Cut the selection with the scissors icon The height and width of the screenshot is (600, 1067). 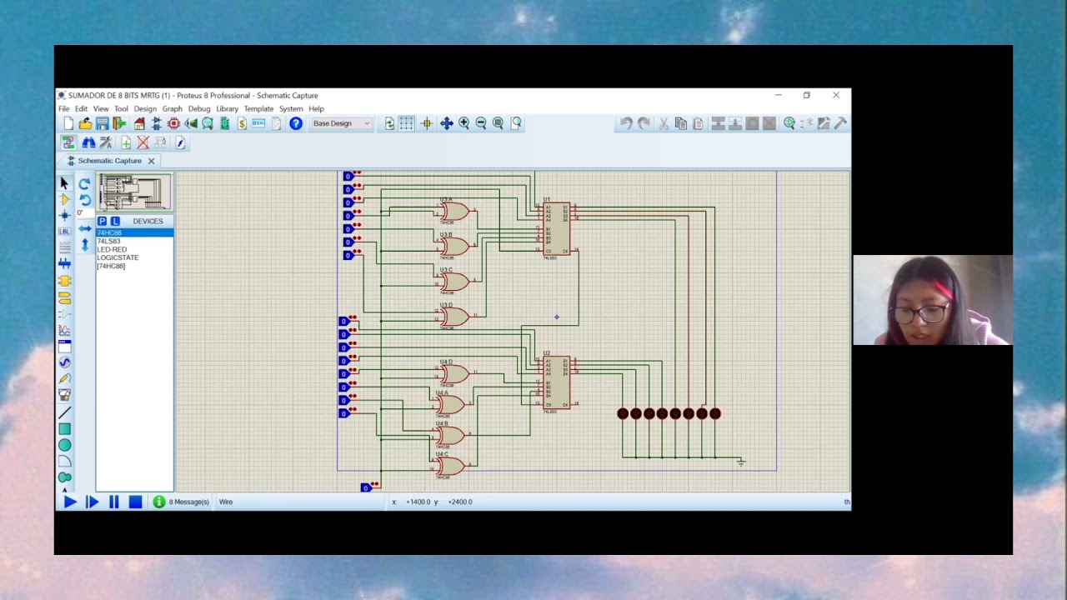point(664,123)
